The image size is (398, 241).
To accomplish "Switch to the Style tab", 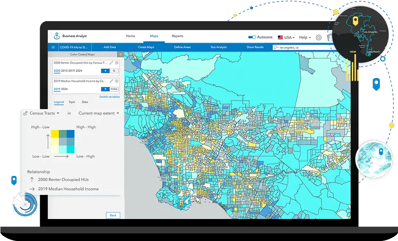I will pos(72,102).
